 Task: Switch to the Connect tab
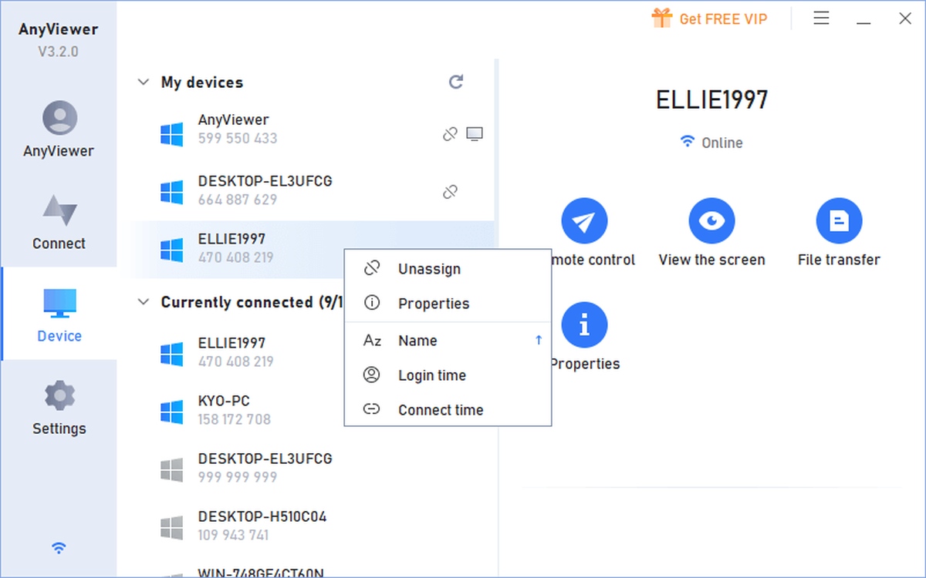click(59, 222)
